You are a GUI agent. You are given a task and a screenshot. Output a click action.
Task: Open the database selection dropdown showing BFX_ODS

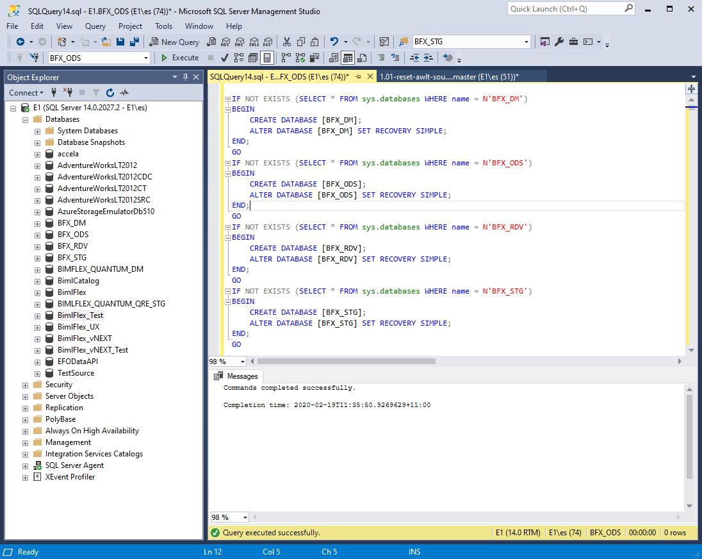pos(146,58)
